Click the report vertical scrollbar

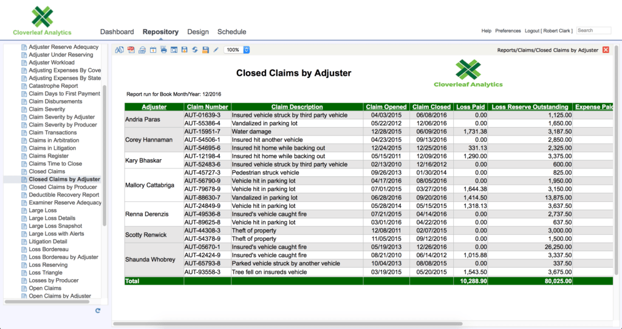click(x=616, y=160)
